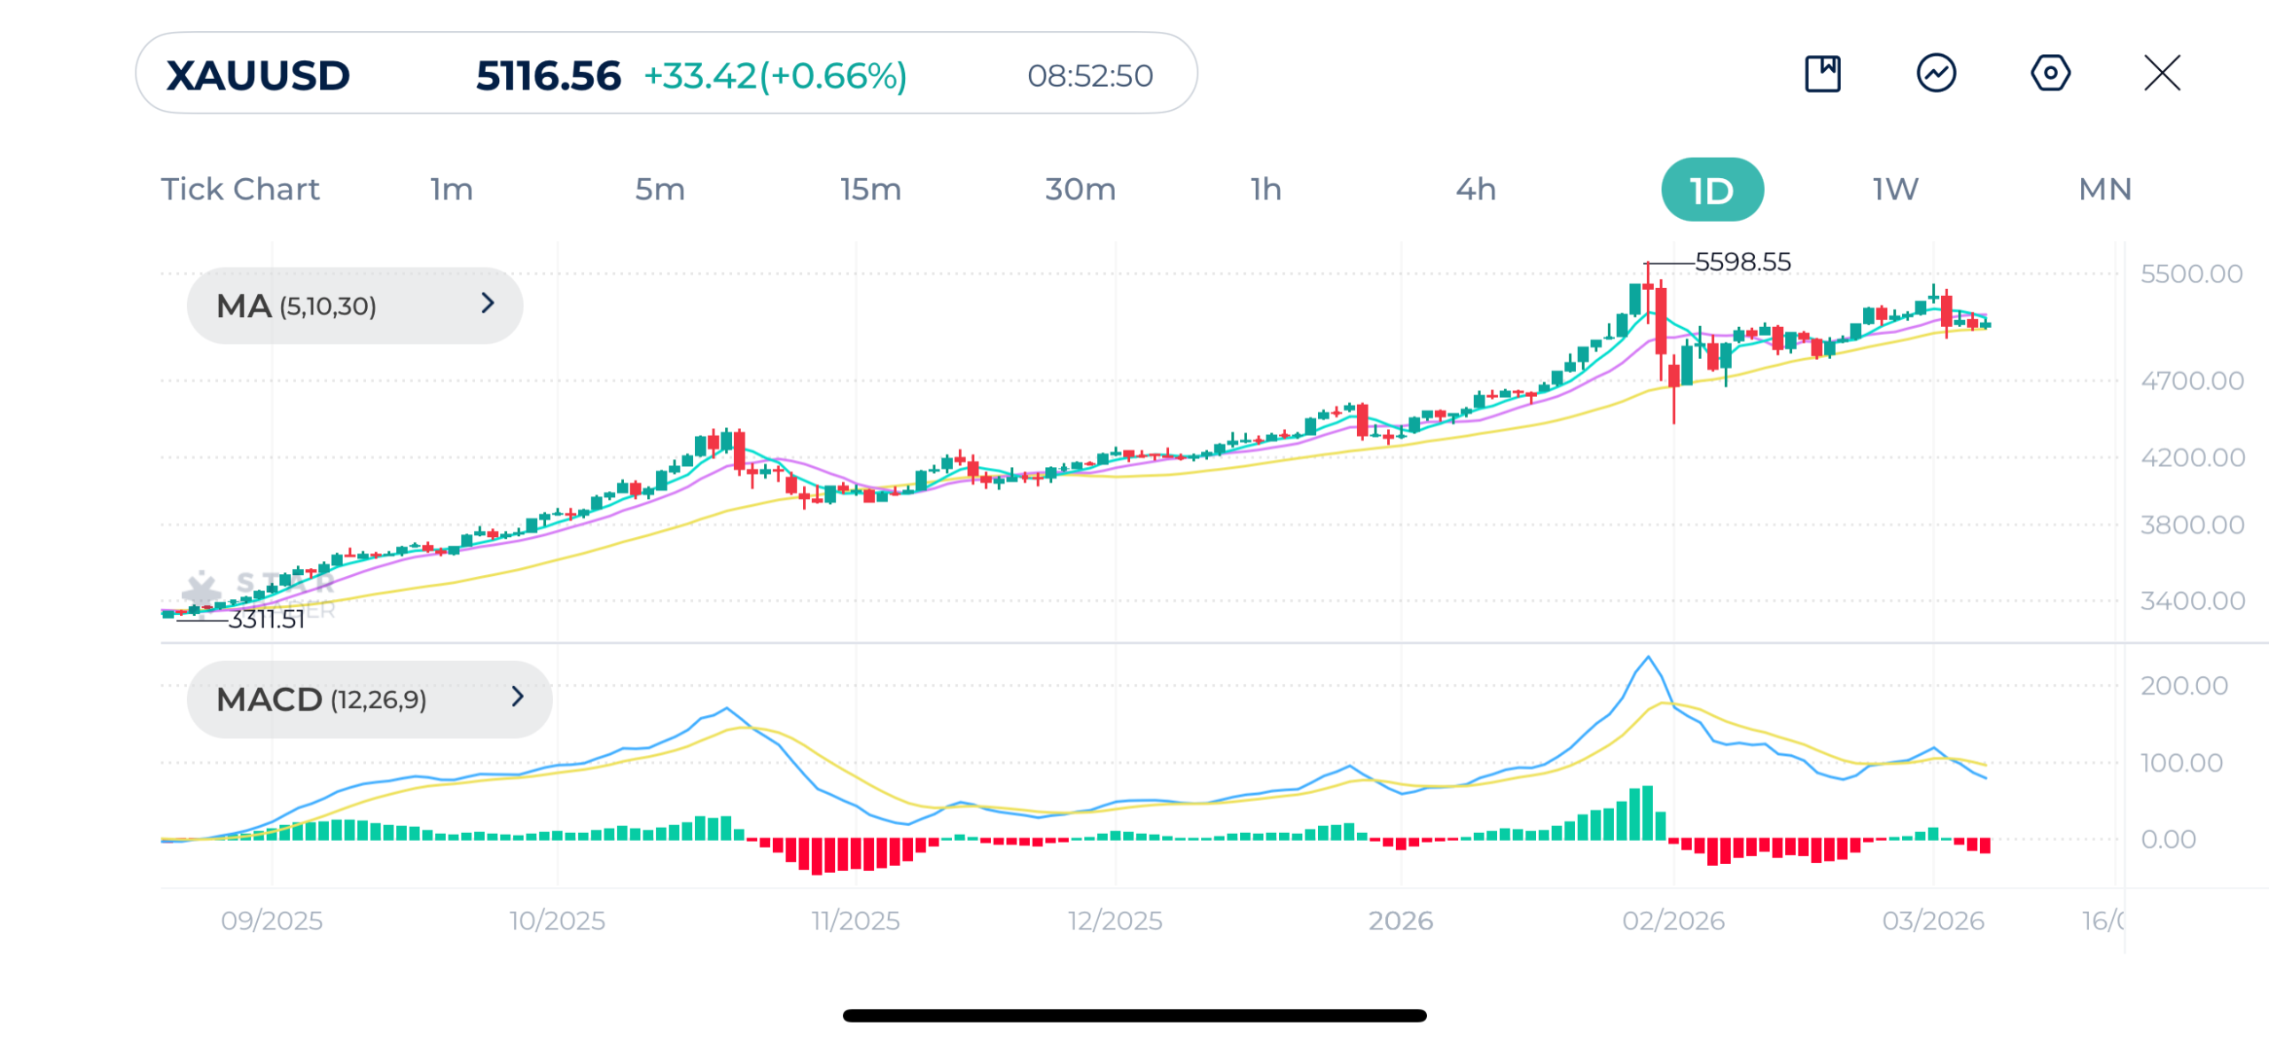Switch to the 4h timeframe
Screen dimensions: 2269x1043
point(1476,190)
